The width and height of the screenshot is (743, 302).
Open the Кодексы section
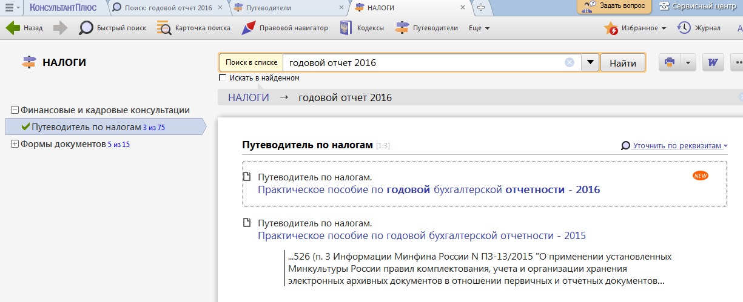click(x=346, y=28)
